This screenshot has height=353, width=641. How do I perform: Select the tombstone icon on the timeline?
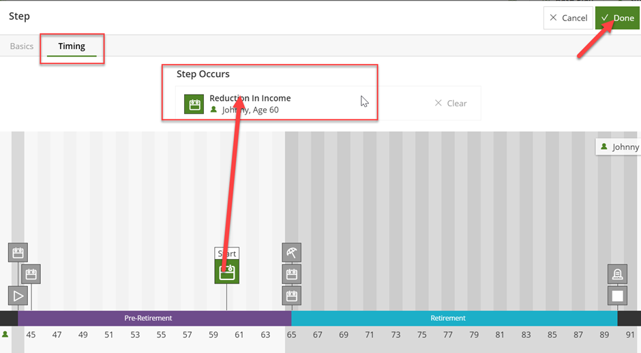coord(617,274)
